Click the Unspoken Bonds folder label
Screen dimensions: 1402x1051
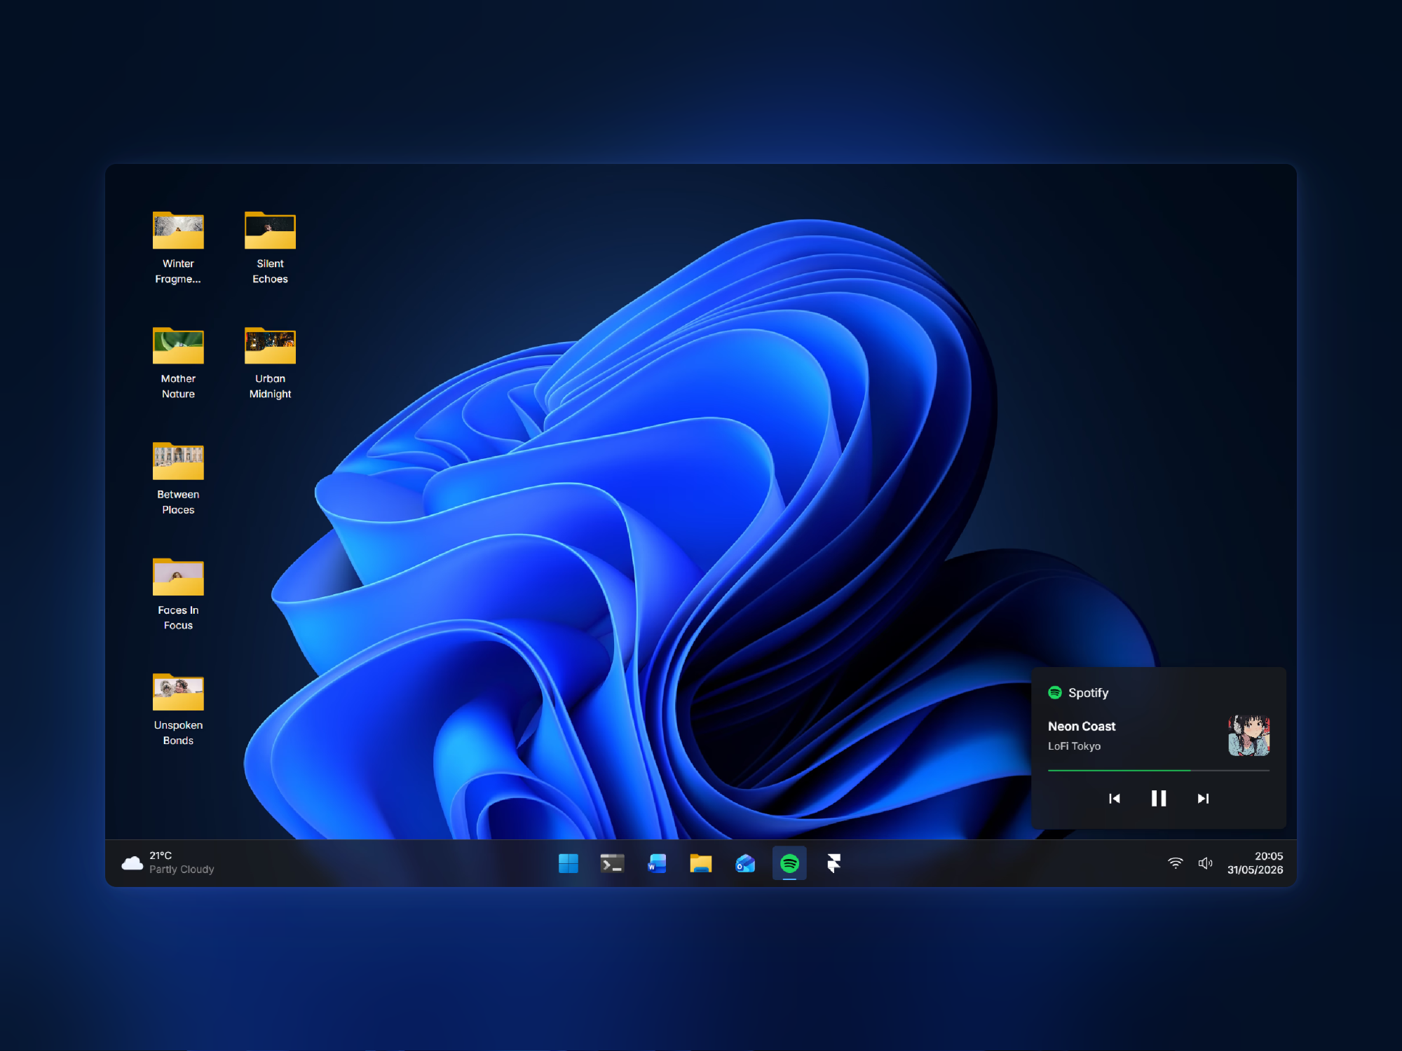pyautogui.click(x=178, y=733)
